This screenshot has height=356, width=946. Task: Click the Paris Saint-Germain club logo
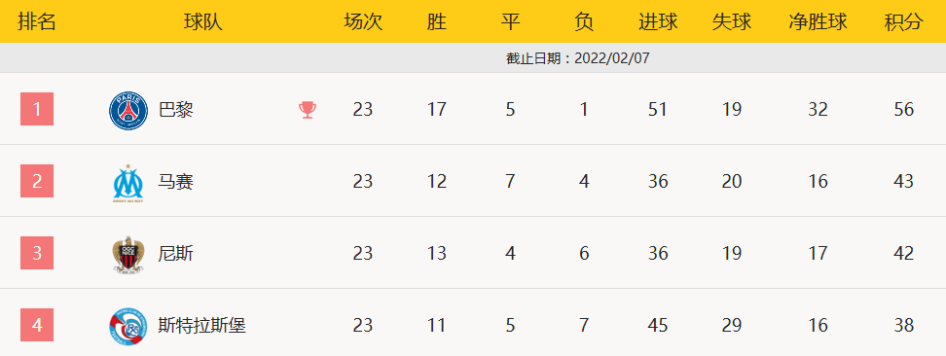point(127,111)
